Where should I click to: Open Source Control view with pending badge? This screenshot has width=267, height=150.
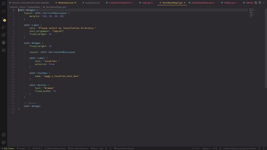point(4,19)
